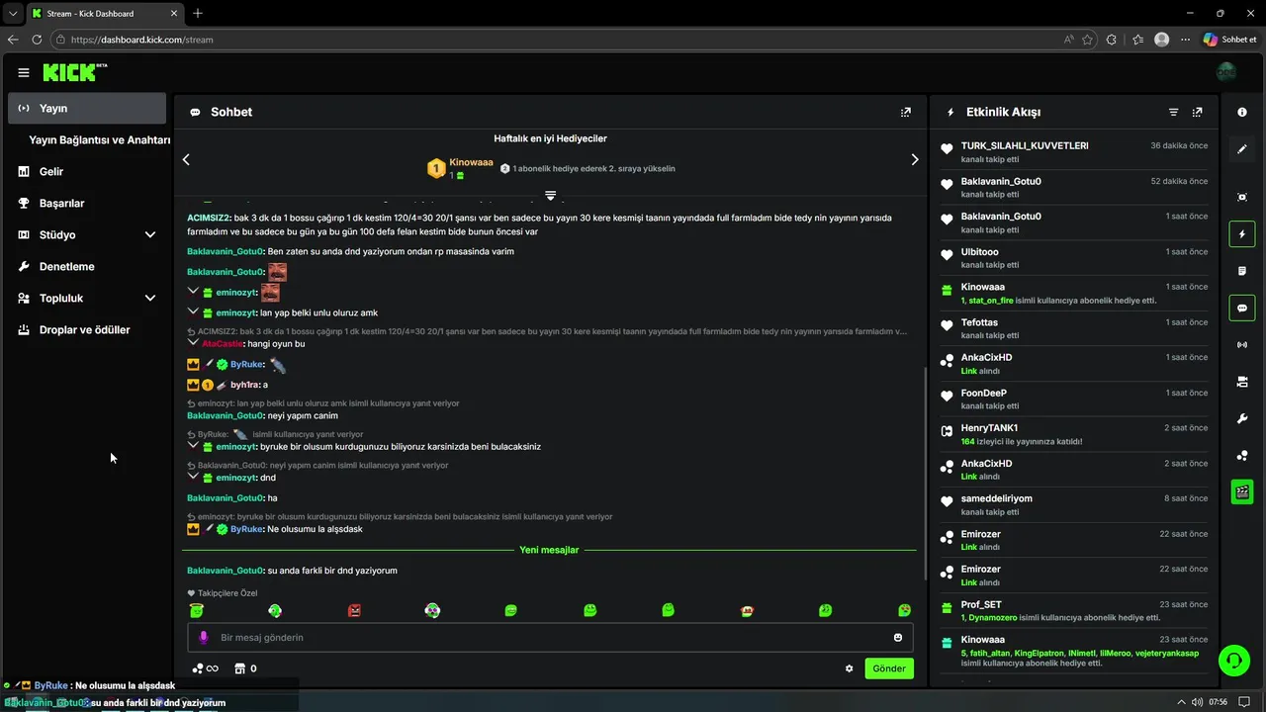This screenshot has height=712, width=1266.
Task: Open the volume control in system tray
Action: coord(1197,702)
